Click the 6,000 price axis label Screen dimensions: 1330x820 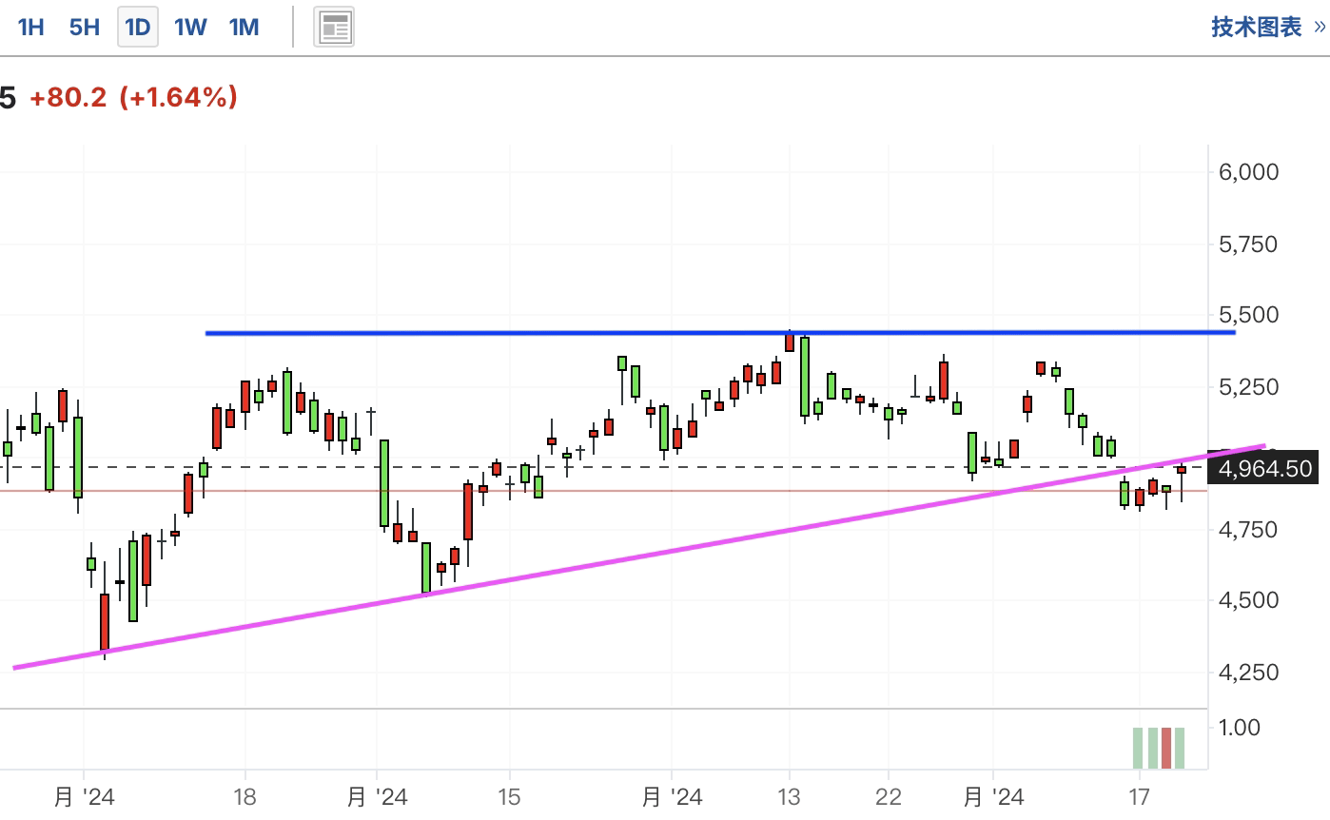click(1248, 172)
